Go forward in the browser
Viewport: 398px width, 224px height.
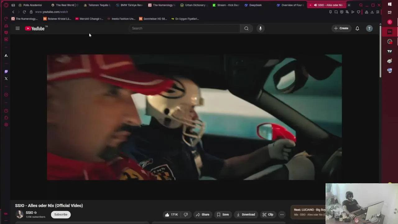19,12
